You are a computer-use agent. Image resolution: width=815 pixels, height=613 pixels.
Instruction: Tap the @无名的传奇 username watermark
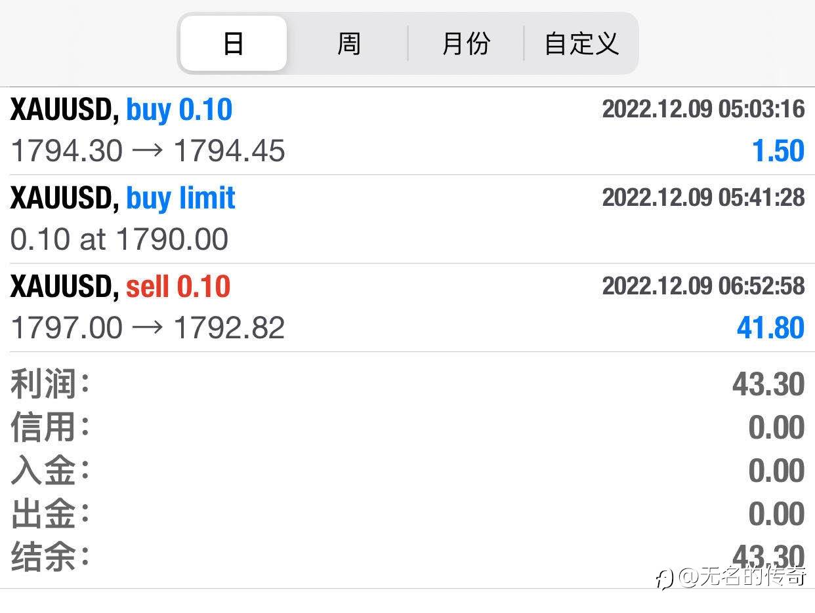(x=743, y=577)
